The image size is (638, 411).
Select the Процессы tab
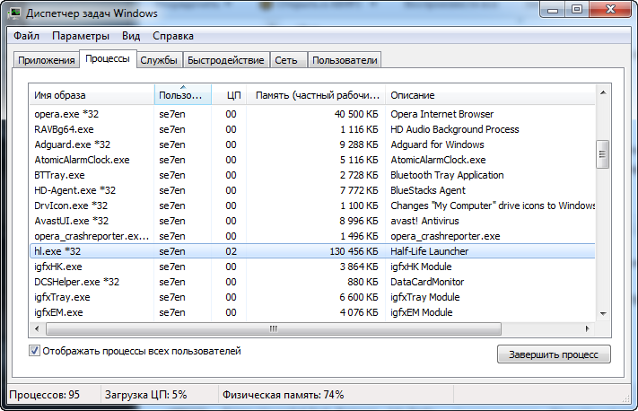point(108,58)
